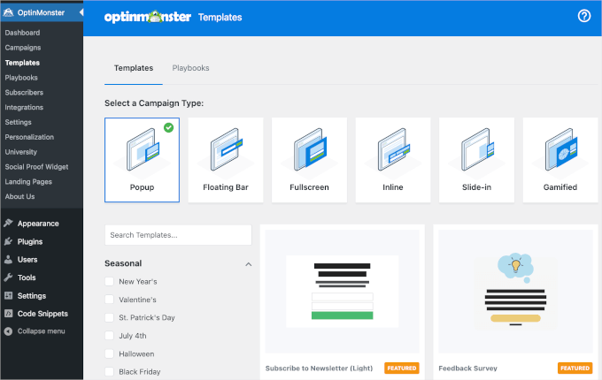602x380 pixels.
Task: Select the Slide-in campaign icon
Action: click(x=477, y=149)
